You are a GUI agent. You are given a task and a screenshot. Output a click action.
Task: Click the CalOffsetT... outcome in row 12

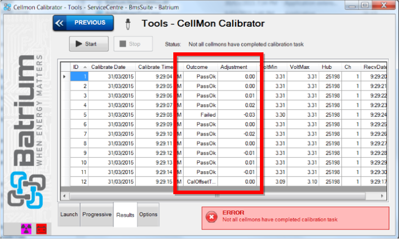coord(200,182)
